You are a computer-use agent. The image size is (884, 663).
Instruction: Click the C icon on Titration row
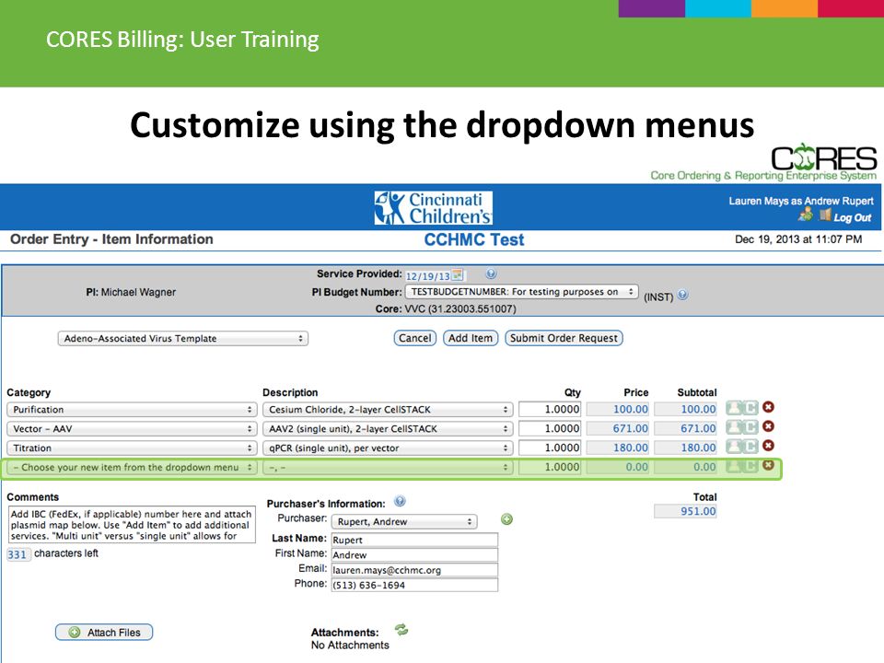pos(750,446)
